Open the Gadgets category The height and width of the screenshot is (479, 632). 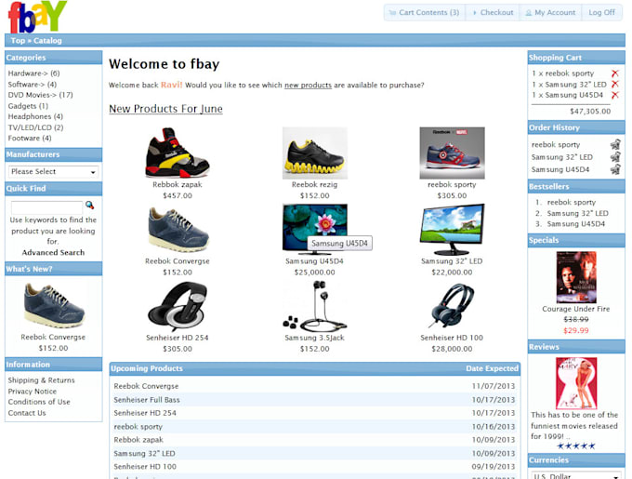tap(28, 106)
